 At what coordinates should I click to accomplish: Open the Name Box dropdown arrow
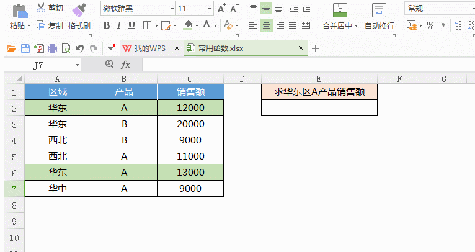pyautogui.click(x=77, y=65)
